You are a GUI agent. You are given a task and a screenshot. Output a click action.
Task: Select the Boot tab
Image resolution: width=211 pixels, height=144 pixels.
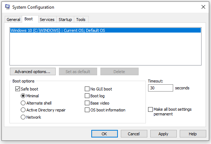(30, 19)
